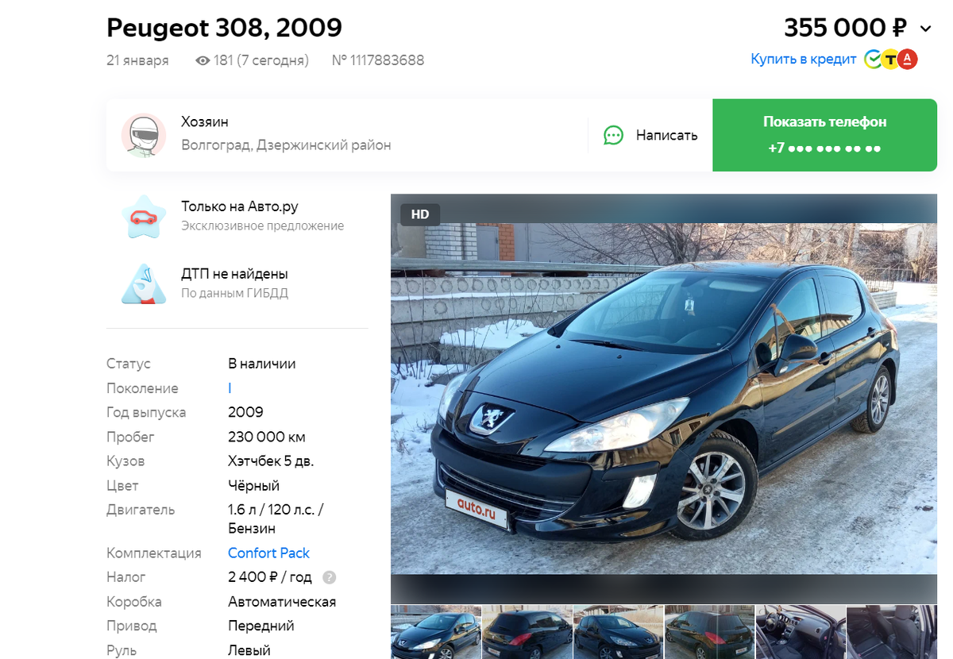Click the Левый steering wheel value
The height and width of the screenshot is (659, 953).
249,650
